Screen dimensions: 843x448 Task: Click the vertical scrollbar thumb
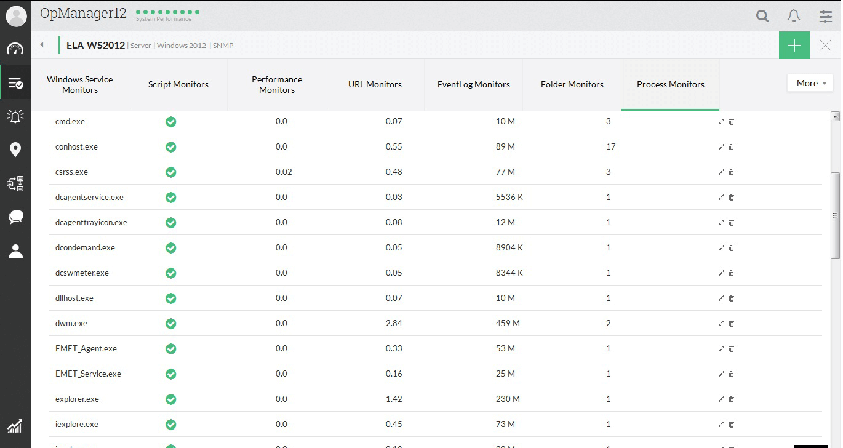(x=835, y=215)
